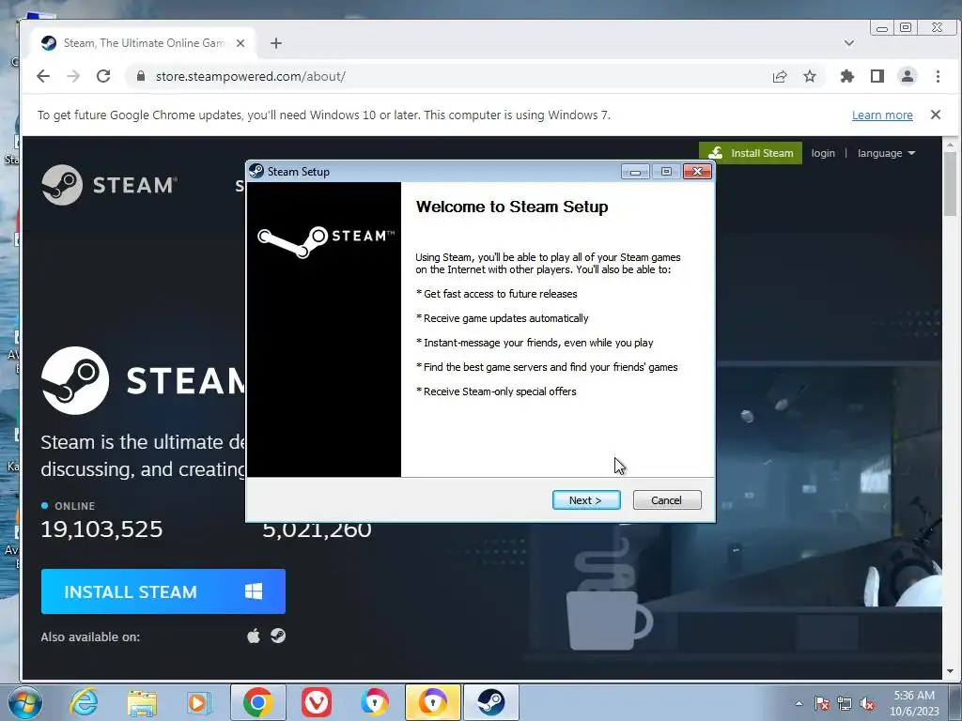Open Chrome three-dot menu
This screenshot has width=962, height=721.
[939, 76]
